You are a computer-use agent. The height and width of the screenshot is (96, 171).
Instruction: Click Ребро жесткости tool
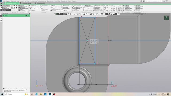click(22, 10)
